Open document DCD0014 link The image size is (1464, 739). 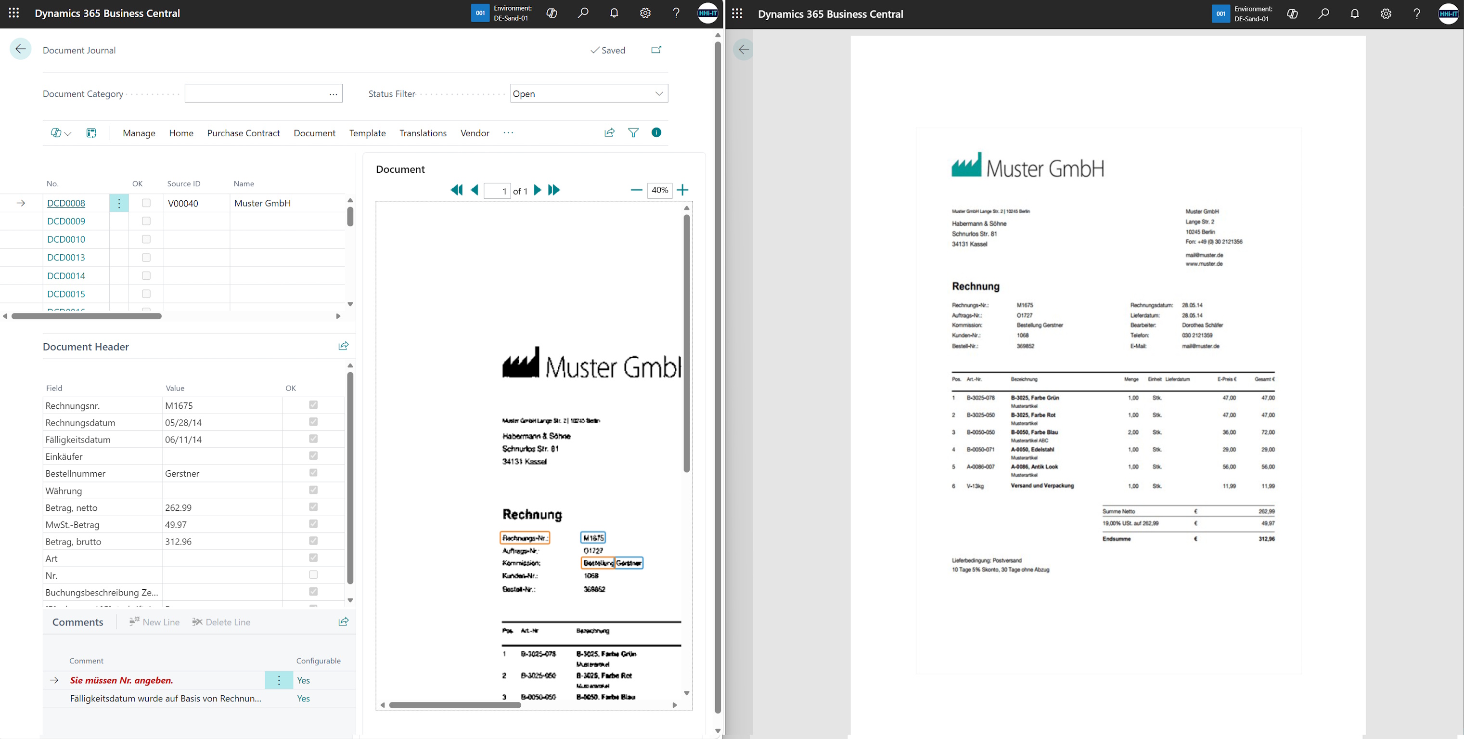[66, 276]
